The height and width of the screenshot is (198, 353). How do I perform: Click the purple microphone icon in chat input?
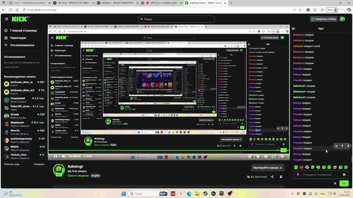click(x=298, y=175)
